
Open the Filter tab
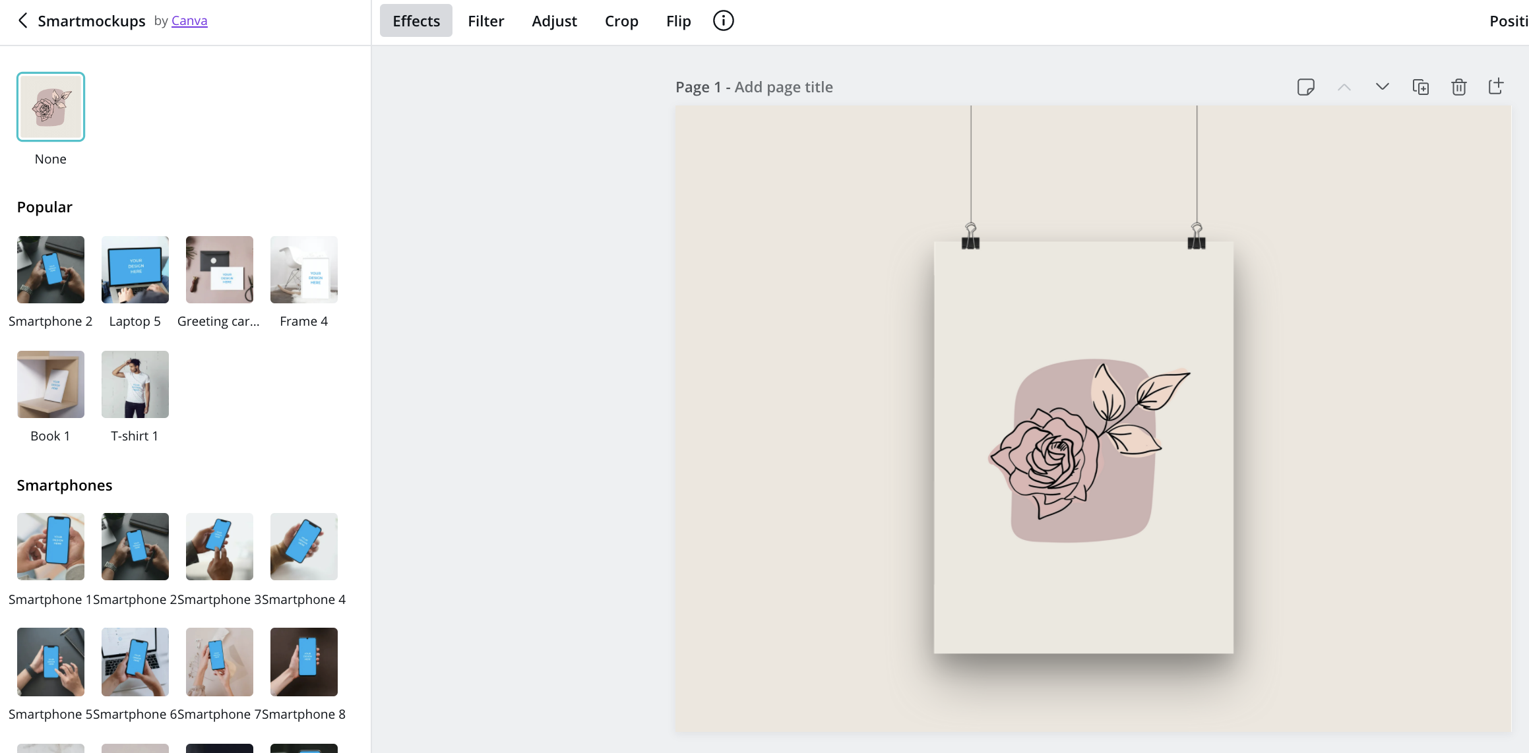coord(485,20)
